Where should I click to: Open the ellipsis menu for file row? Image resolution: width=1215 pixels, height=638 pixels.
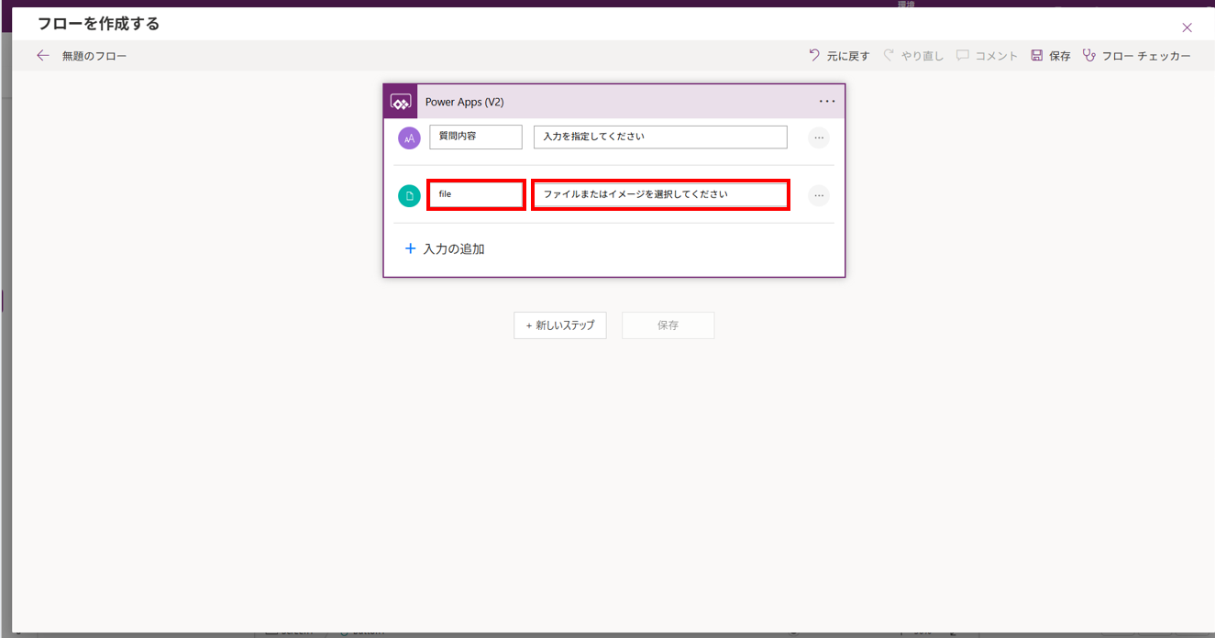coord(819,195)
